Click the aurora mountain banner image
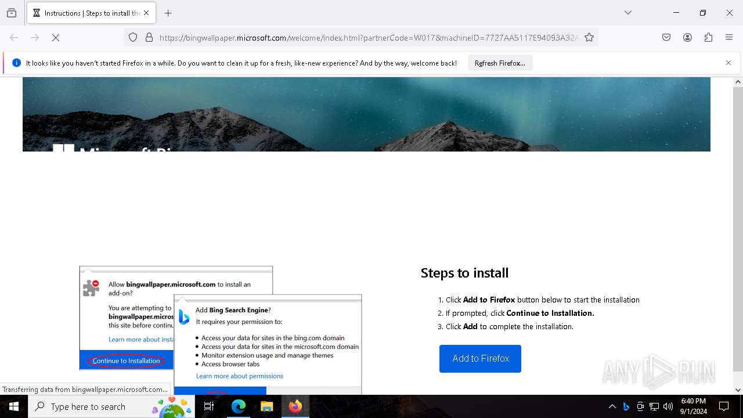This screenshot has width=743, height=418. tap(366, 114)
